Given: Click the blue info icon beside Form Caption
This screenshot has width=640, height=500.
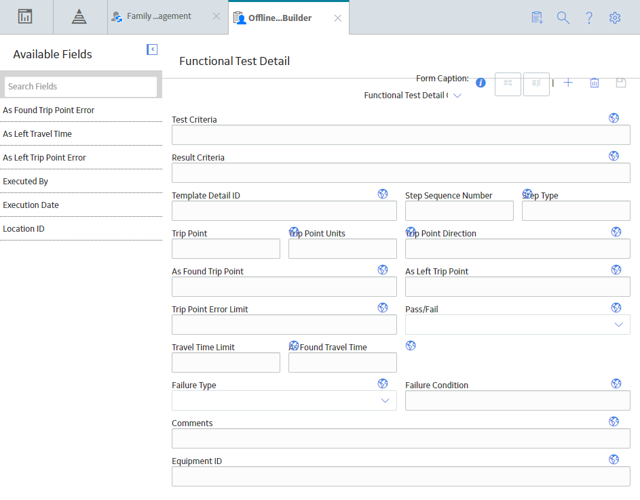Looking at the screenshot, I should pyautogui.click(x=481, y=83).
